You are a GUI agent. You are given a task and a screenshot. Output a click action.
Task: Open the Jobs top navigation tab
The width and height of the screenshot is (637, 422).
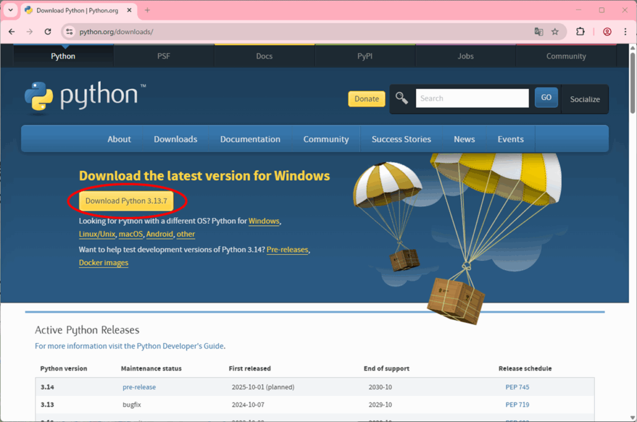click(x=465, y=56)
